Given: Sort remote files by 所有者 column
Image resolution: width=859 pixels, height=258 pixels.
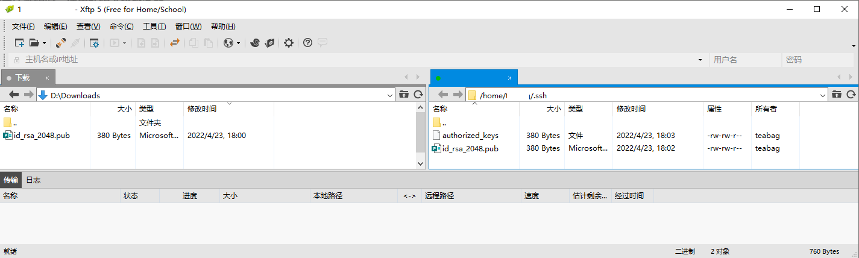Looking at the screenshot, I should (775, 109).
